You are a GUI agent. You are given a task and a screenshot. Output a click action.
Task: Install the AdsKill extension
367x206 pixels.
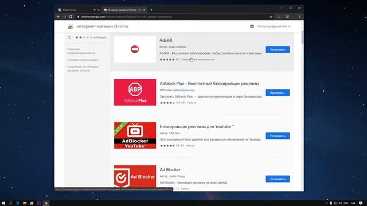click(278, 50)
